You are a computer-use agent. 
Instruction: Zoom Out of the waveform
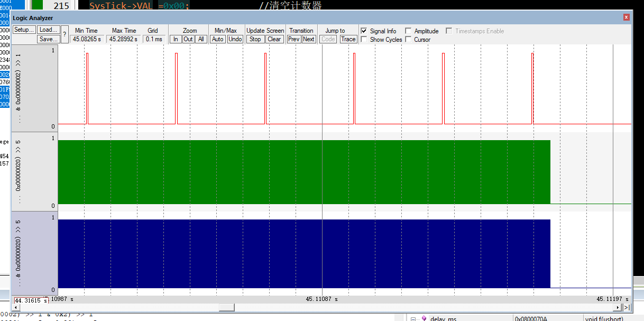click(188, 39)
